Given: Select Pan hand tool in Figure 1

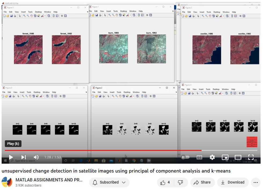Looking at the screenshot, I should pyautogui.click(x=116, y=15).
